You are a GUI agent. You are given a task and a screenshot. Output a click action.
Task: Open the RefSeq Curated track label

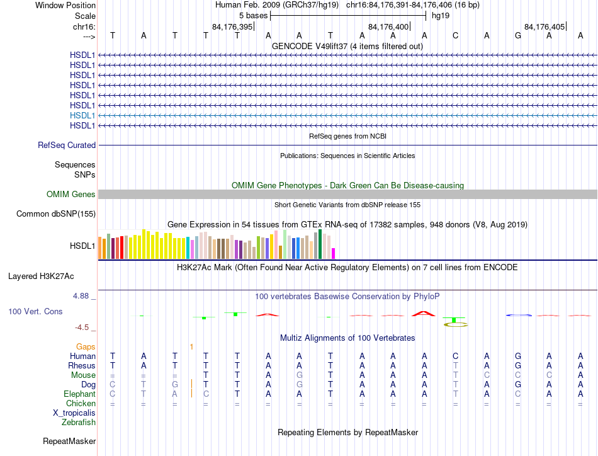66,145
